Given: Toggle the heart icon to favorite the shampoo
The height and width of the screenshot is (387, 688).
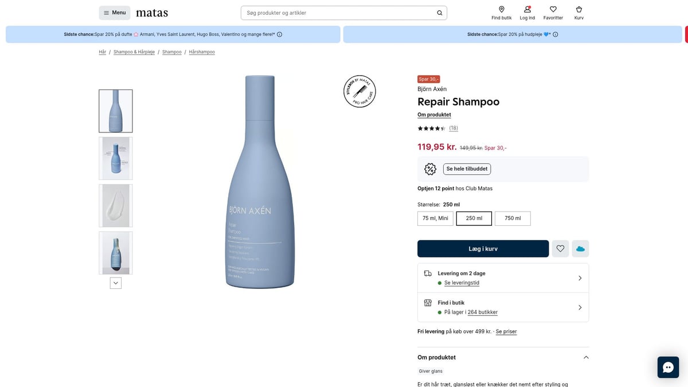Looking at the screenshot, I should point(560,248).
